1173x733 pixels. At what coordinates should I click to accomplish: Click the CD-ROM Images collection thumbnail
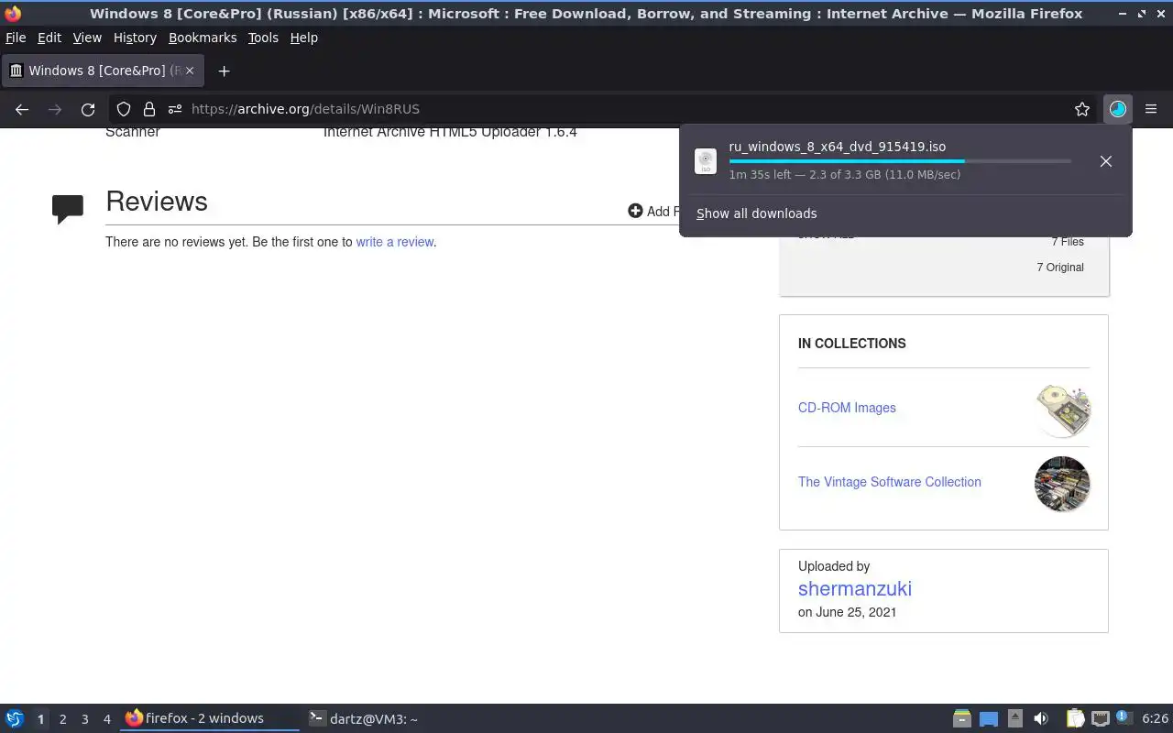click(x=1062, y=410)
